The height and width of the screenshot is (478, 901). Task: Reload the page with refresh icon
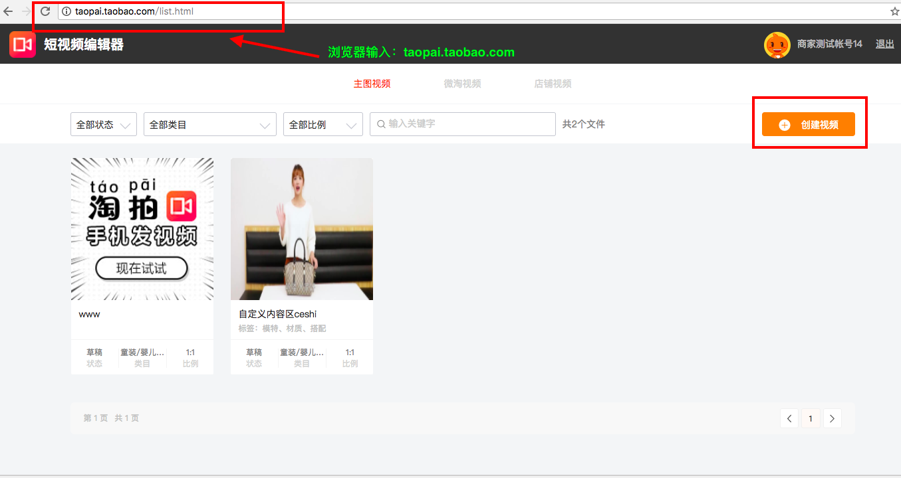[45, 11]
